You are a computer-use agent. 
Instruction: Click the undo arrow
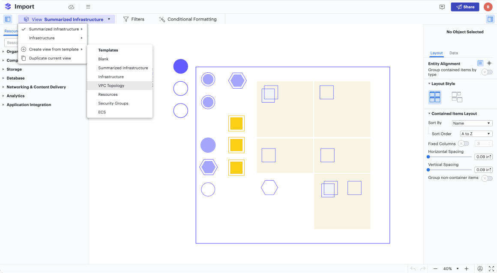pyautogui.click(x=413, y=269)
